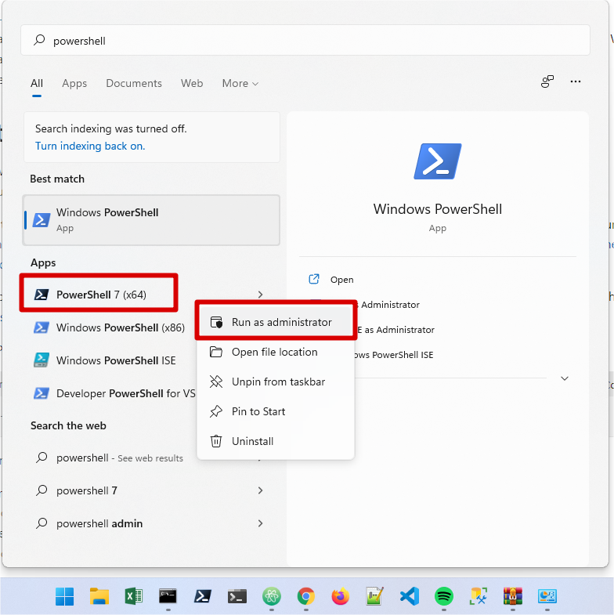The image size is (614, 615).
Task: Choose Pin to Start in context menu
Action: coord(275,411)
